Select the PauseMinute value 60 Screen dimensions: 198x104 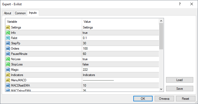point(84,54)
